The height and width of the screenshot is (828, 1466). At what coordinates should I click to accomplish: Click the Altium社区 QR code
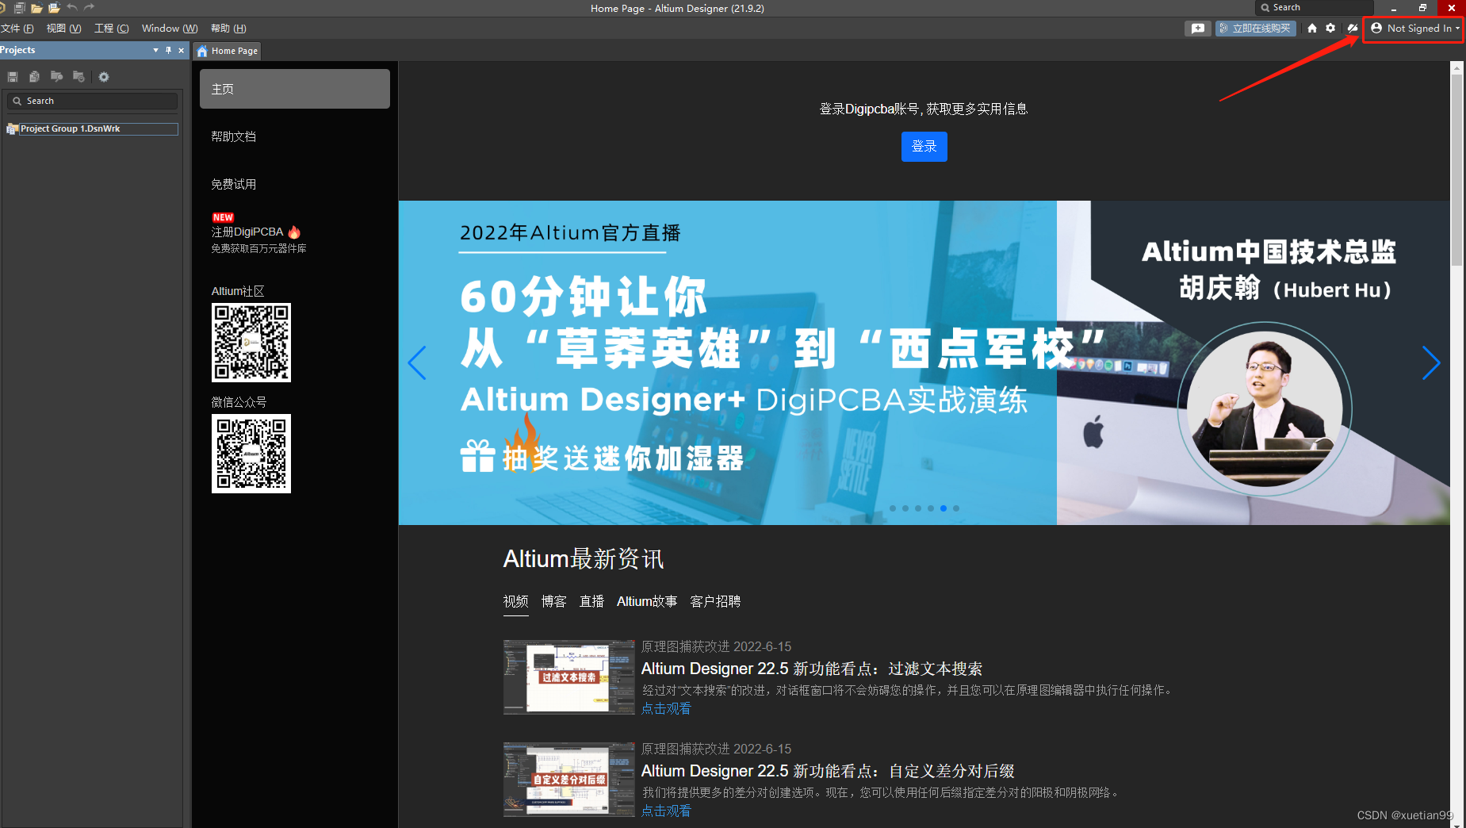point(251,343)
